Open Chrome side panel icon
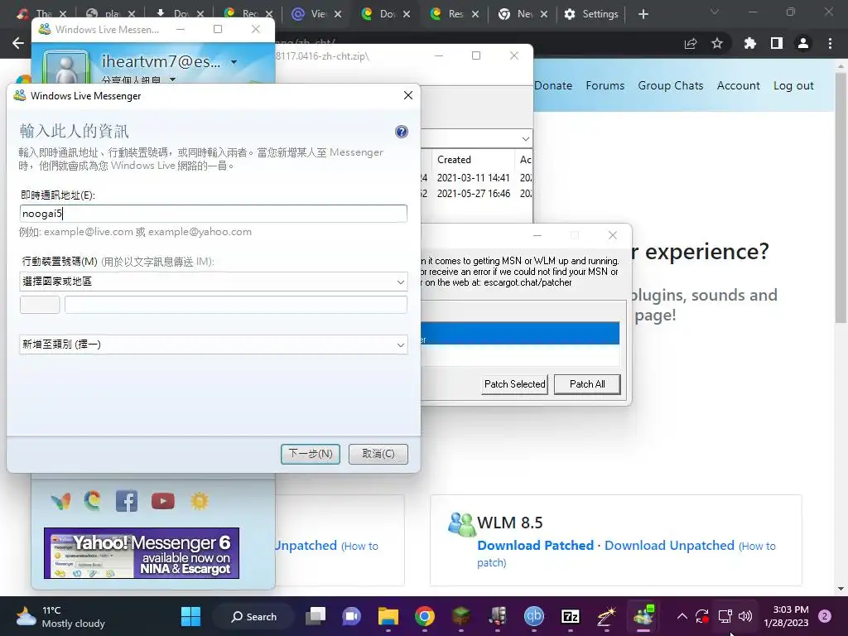This screenshot has height=636, width=848. pos(777,43)
